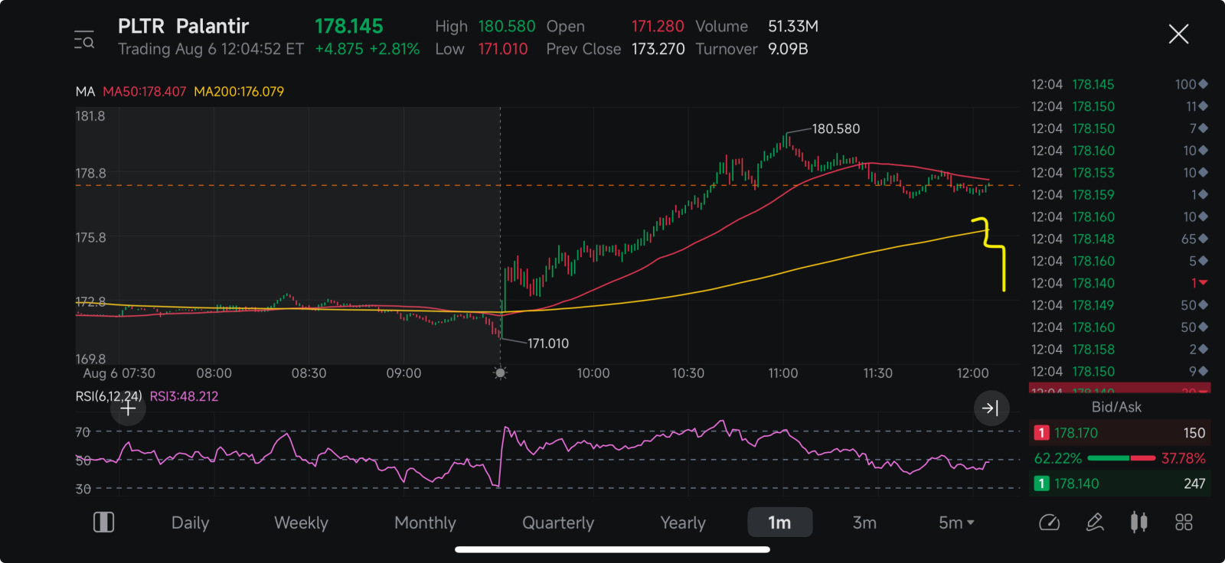1225x563 pixels.
Task: Select the bid price 178.140 row
Action: (x=1119, y=483)
